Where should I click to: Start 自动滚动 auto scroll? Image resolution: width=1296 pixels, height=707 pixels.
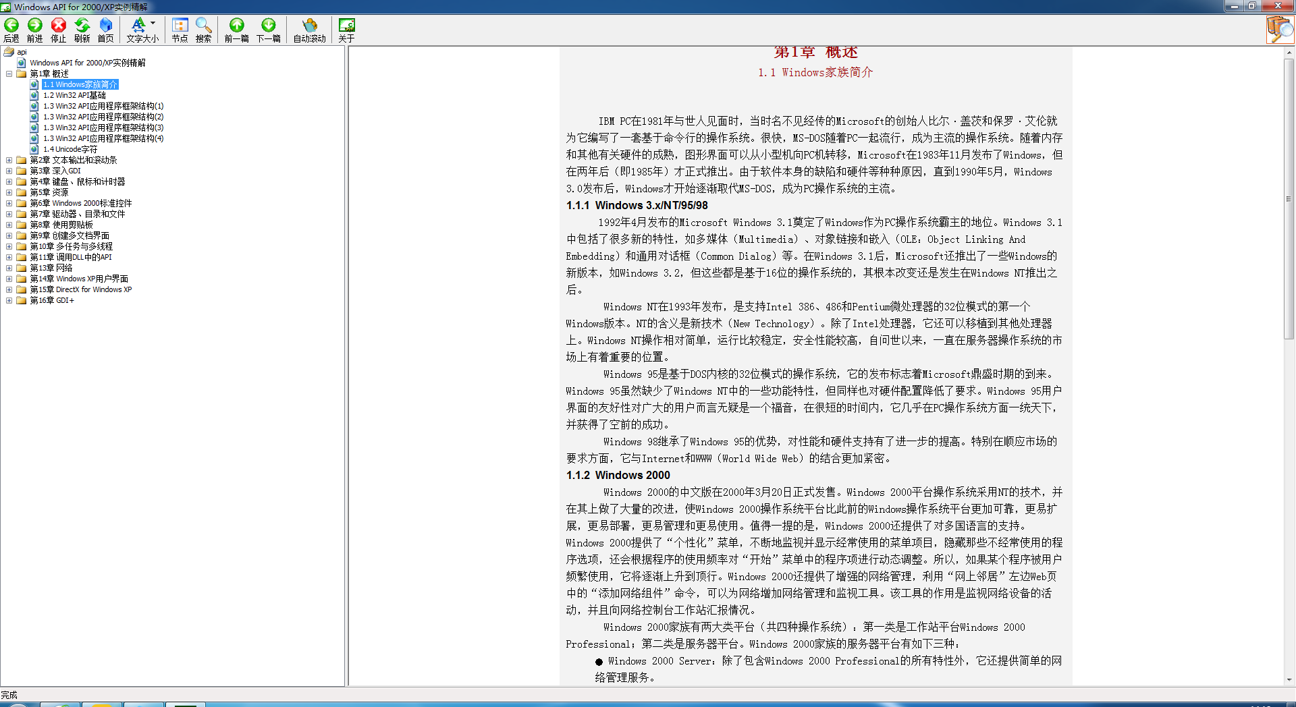coord(309,30)
